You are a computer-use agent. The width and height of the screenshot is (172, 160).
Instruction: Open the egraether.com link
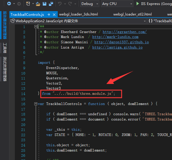tap(125, 32)
